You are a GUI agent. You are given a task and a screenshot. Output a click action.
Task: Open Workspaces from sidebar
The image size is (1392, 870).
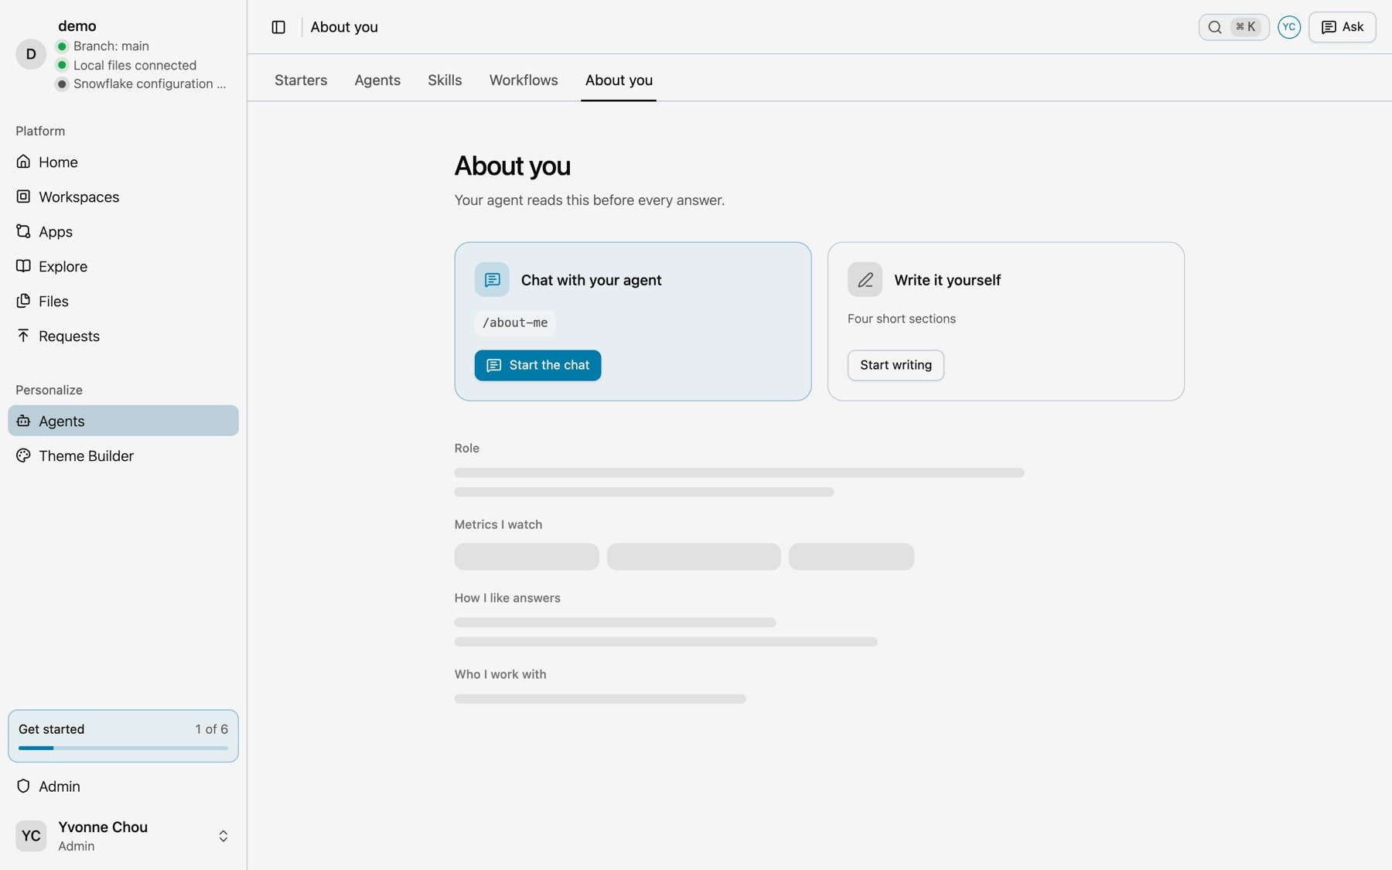click(x=123, y=196)
